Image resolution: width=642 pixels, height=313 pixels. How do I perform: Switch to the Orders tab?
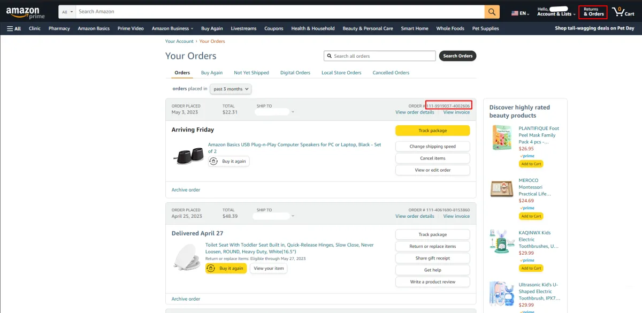point(182,73)
